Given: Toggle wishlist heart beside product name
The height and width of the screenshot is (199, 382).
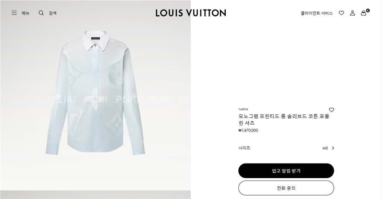Looking at the screenshot, I should [331, 110].
